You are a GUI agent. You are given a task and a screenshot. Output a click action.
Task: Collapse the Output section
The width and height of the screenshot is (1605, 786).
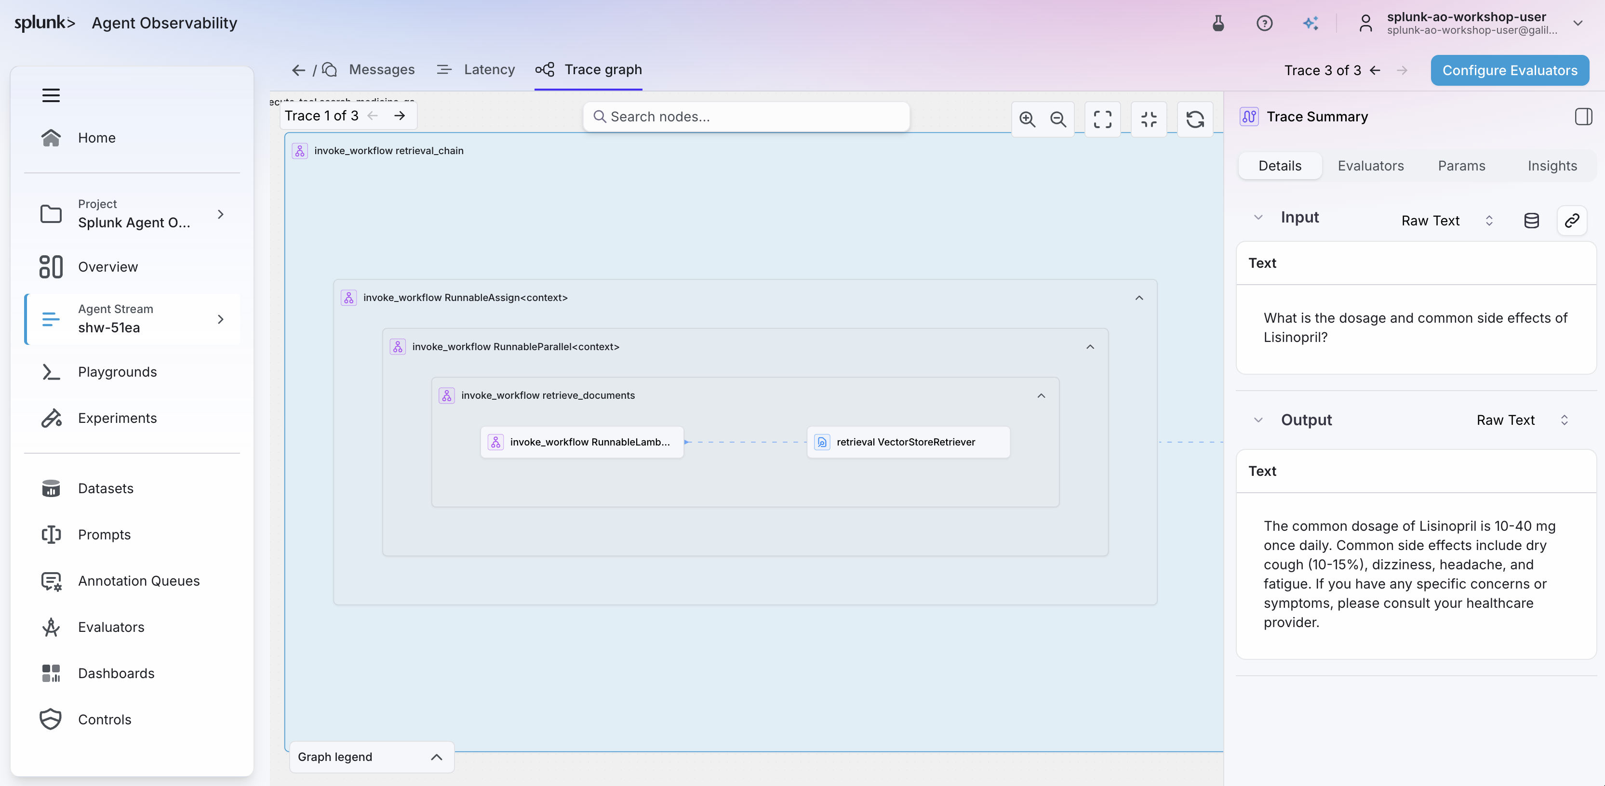1258,420
